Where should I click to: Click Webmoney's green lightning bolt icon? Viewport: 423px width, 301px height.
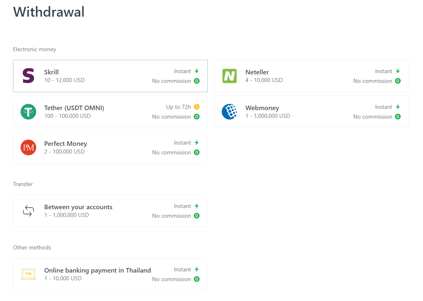(398, 107)
